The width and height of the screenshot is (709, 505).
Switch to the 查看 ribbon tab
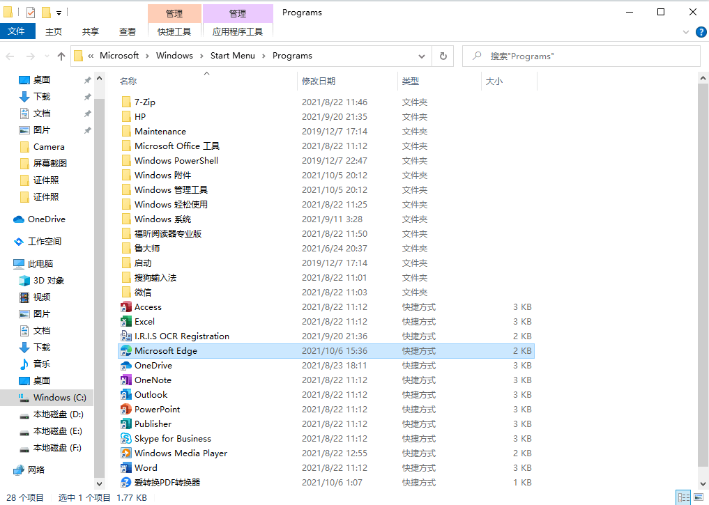click(128, 31)
